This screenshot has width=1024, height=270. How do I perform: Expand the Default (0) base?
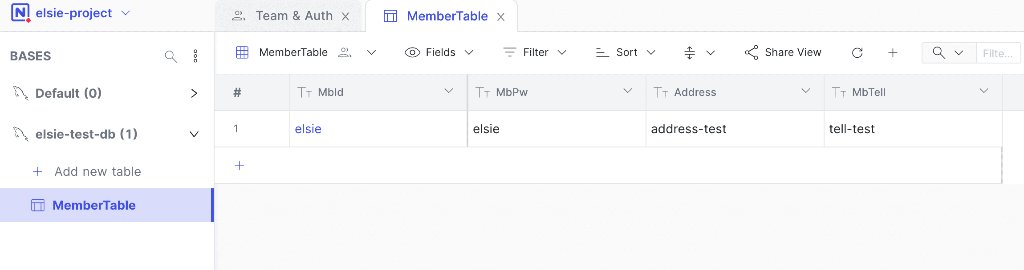[194, 93]
